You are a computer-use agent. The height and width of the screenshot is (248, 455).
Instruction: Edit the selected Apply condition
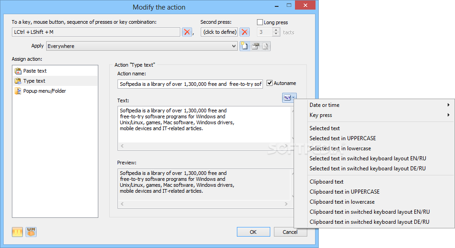[x=255, y=46]
